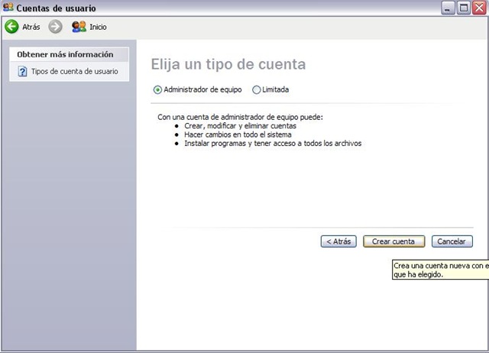Go back using the < Atrás button
489x353 pixels.
click(x=338, y=241)
